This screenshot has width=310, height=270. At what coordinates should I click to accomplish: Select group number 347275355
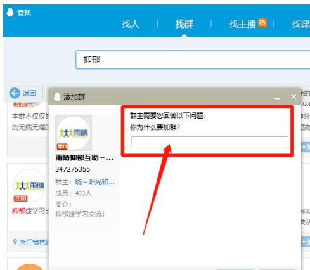73,169
